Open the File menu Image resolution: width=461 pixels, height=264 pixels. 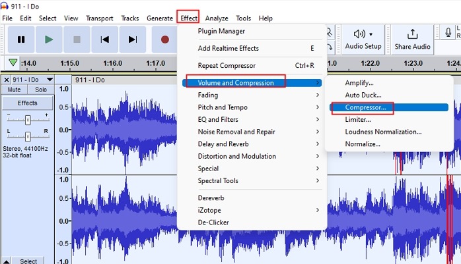7,18
